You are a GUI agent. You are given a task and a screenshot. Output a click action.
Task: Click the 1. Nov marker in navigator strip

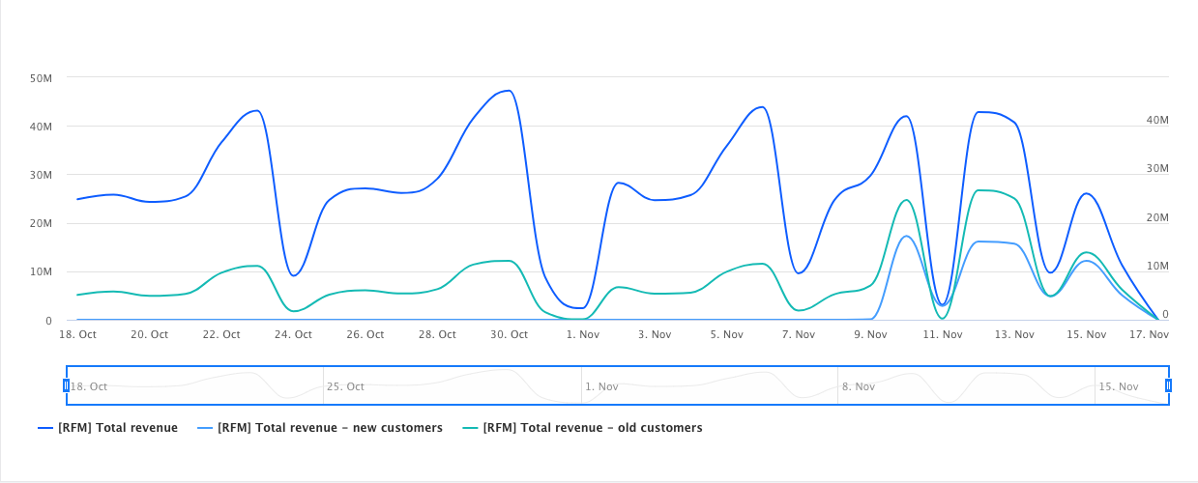coord(601,386)
